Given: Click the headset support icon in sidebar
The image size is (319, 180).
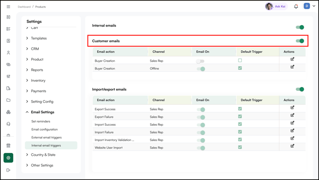Looking at the screenshot, I should (9, 124).
